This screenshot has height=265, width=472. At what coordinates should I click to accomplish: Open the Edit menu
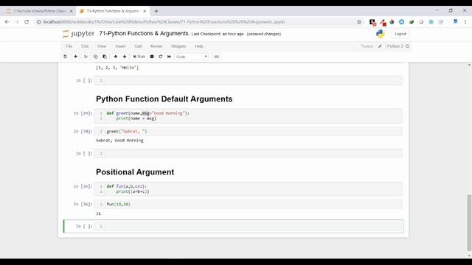point(85,46)
